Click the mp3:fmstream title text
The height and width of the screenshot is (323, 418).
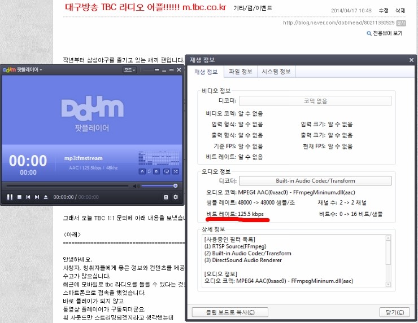83,158
